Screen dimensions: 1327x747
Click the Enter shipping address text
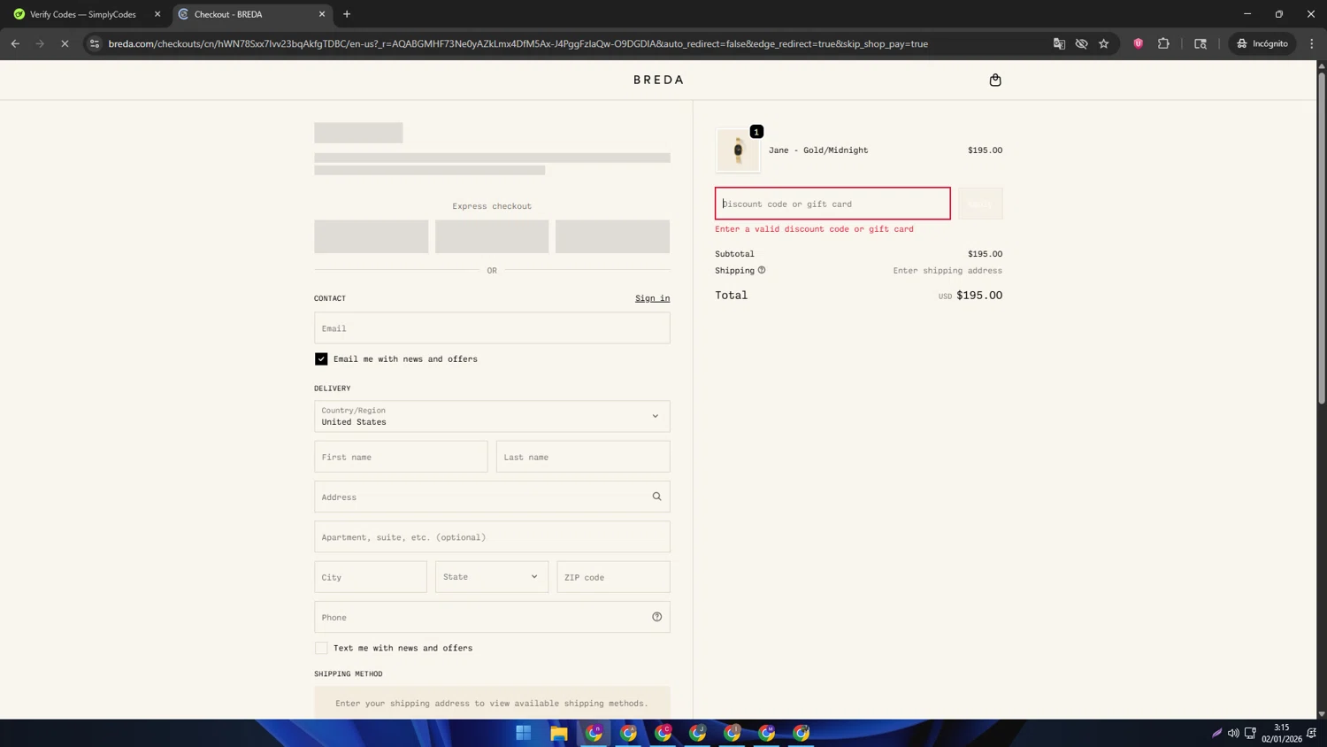tap(947, 271)
